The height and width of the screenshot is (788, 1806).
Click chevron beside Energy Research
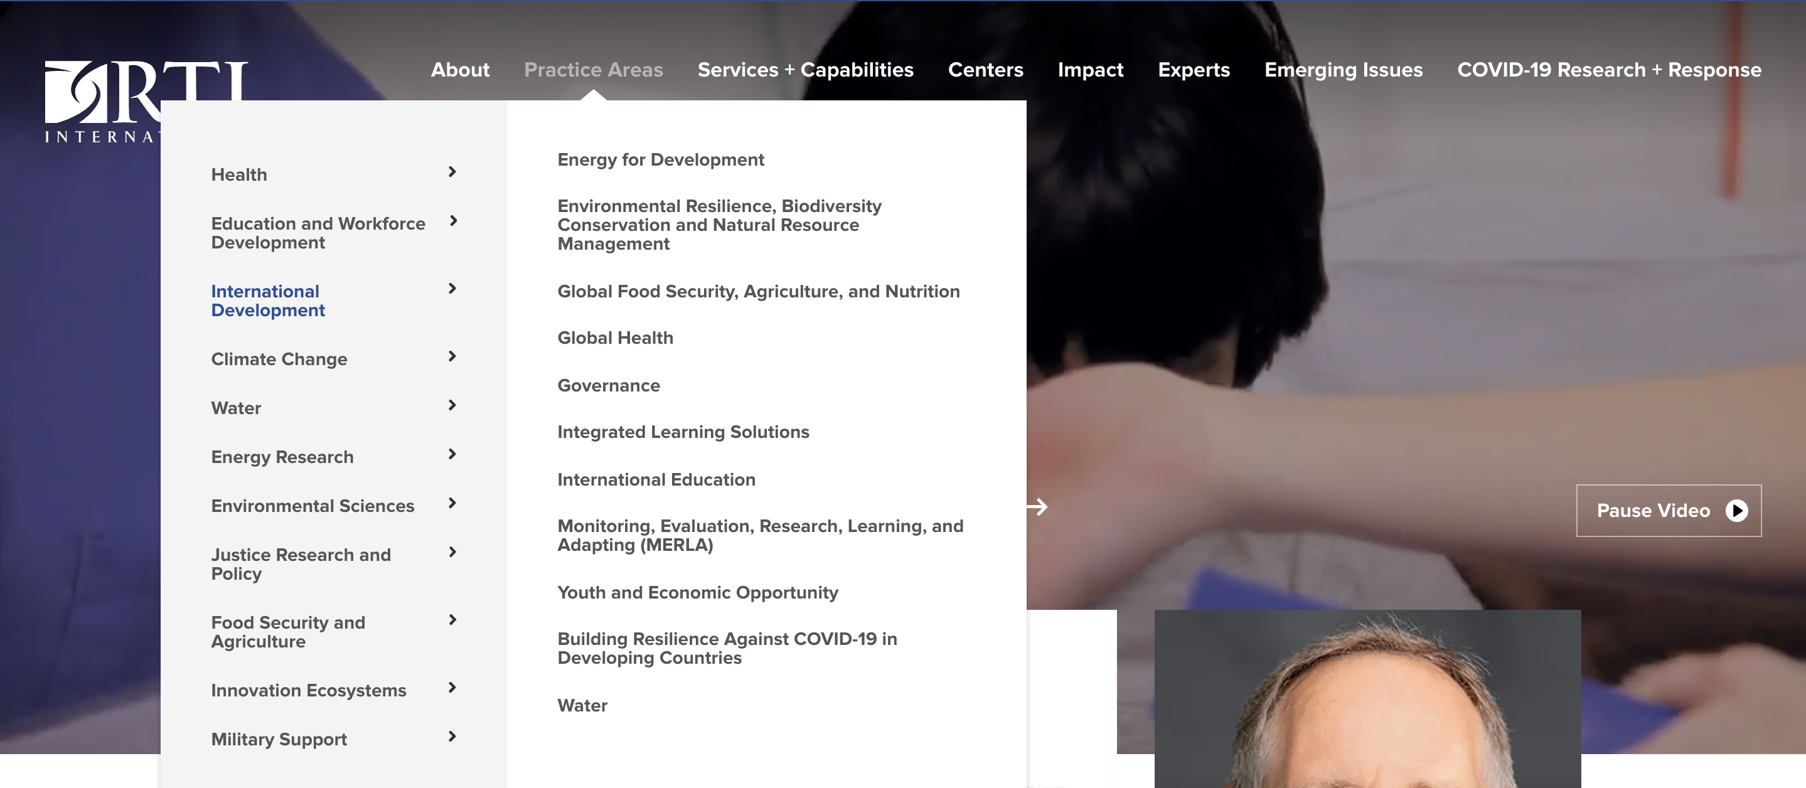452,454
